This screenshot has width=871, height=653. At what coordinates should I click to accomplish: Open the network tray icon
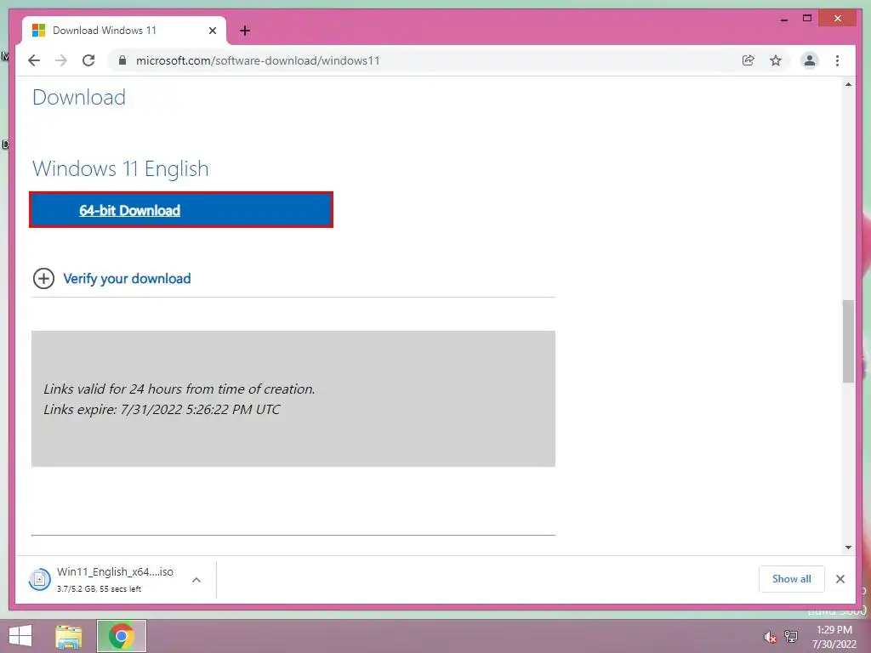coord(791,637)
